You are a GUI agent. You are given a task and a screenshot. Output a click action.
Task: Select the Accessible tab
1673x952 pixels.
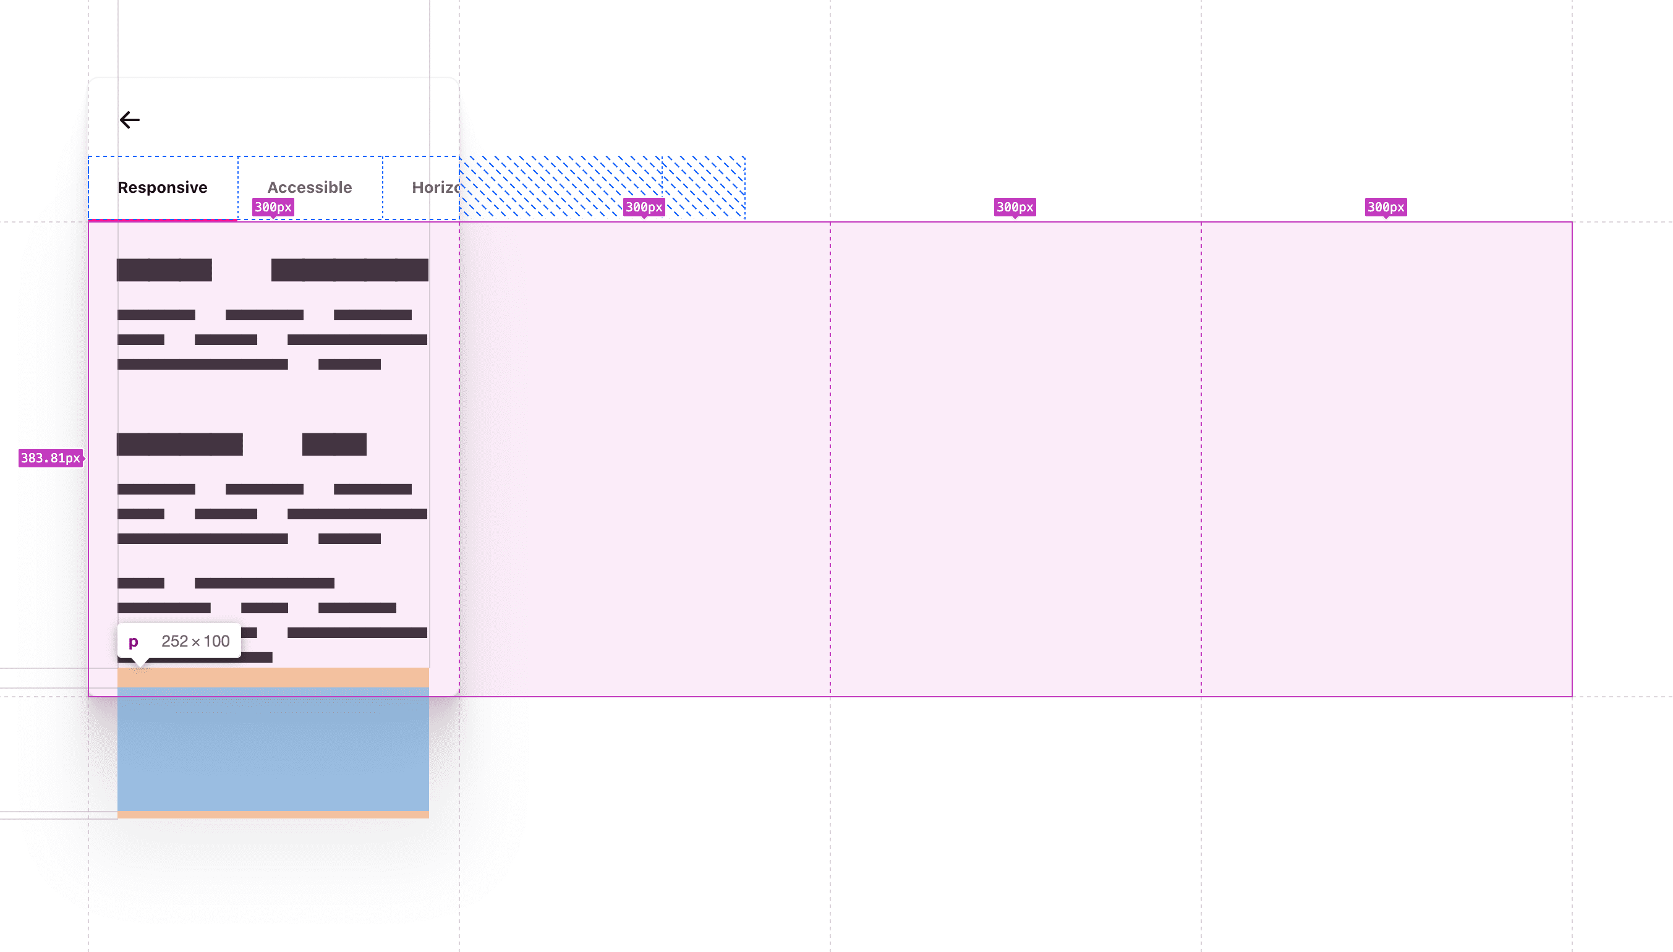(x=309, y=186)
